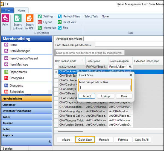The width and height of the screenshot is (164, 151).
Task: Select row CHA/Missing Migra
Action: tap(109, 111)
